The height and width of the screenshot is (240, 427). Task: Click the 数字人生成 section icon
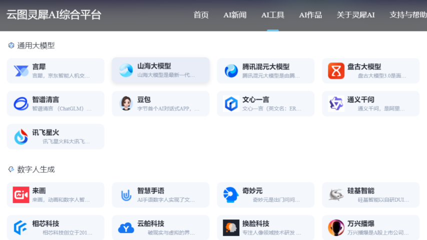point(11,169)
